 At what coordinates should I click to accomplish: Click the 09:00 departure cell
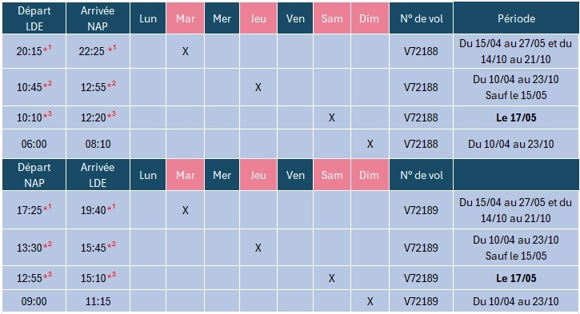(x=34, y=301)
